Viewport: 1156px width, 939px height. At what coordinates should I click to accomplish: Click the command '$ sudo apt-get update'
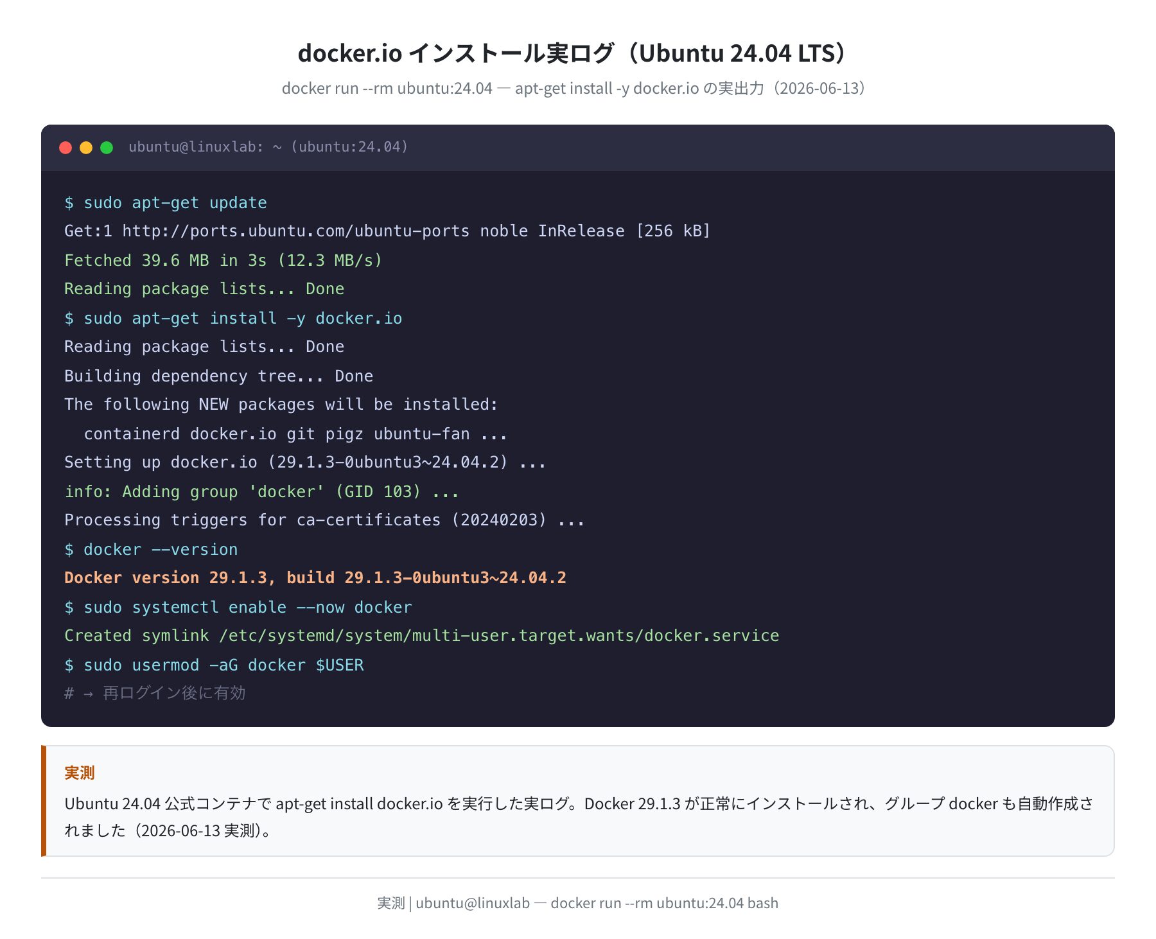click(166, 203)
